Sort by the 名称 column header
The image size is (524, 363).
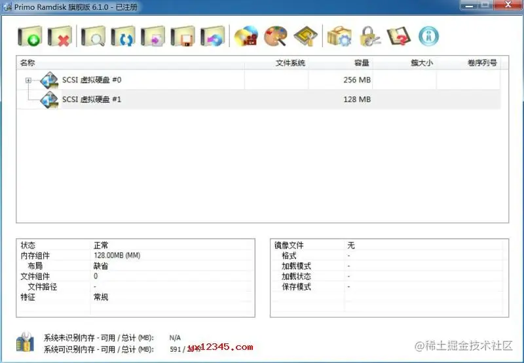coord(130,63)
